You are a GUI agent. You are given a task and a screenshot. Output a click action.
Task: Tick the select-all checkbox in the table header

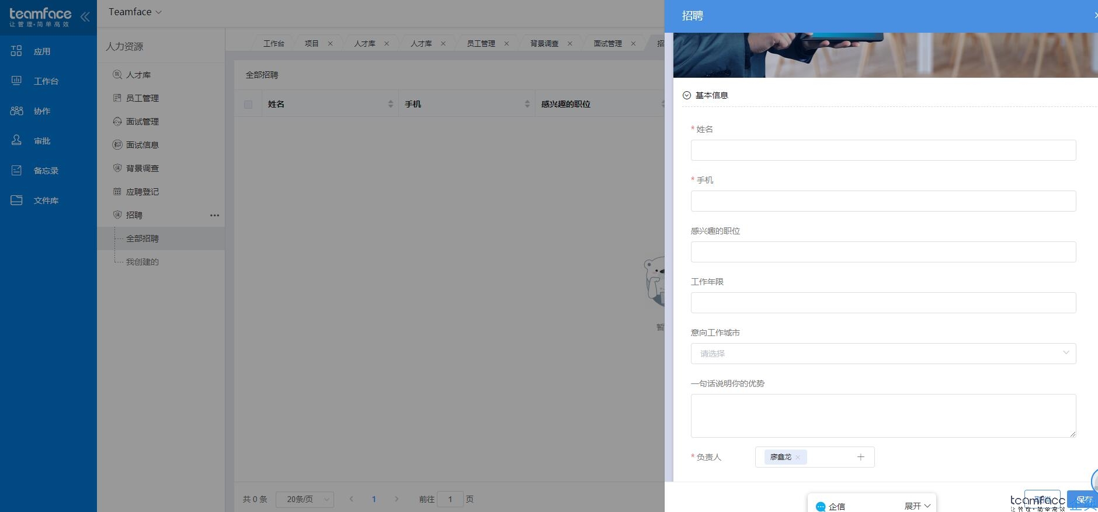click(x=248, y=104)
